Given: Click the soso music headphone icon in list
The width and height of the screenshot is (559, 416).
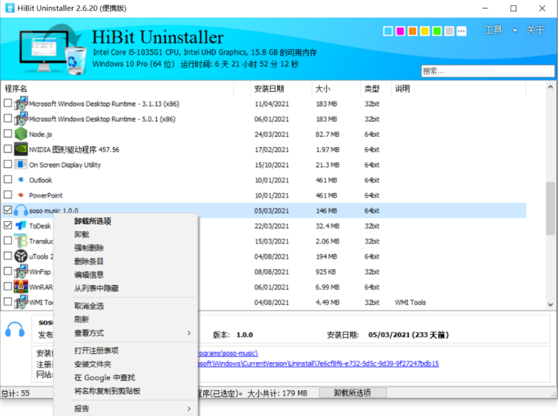Looking at the screenshot, I should pos(20,210).
